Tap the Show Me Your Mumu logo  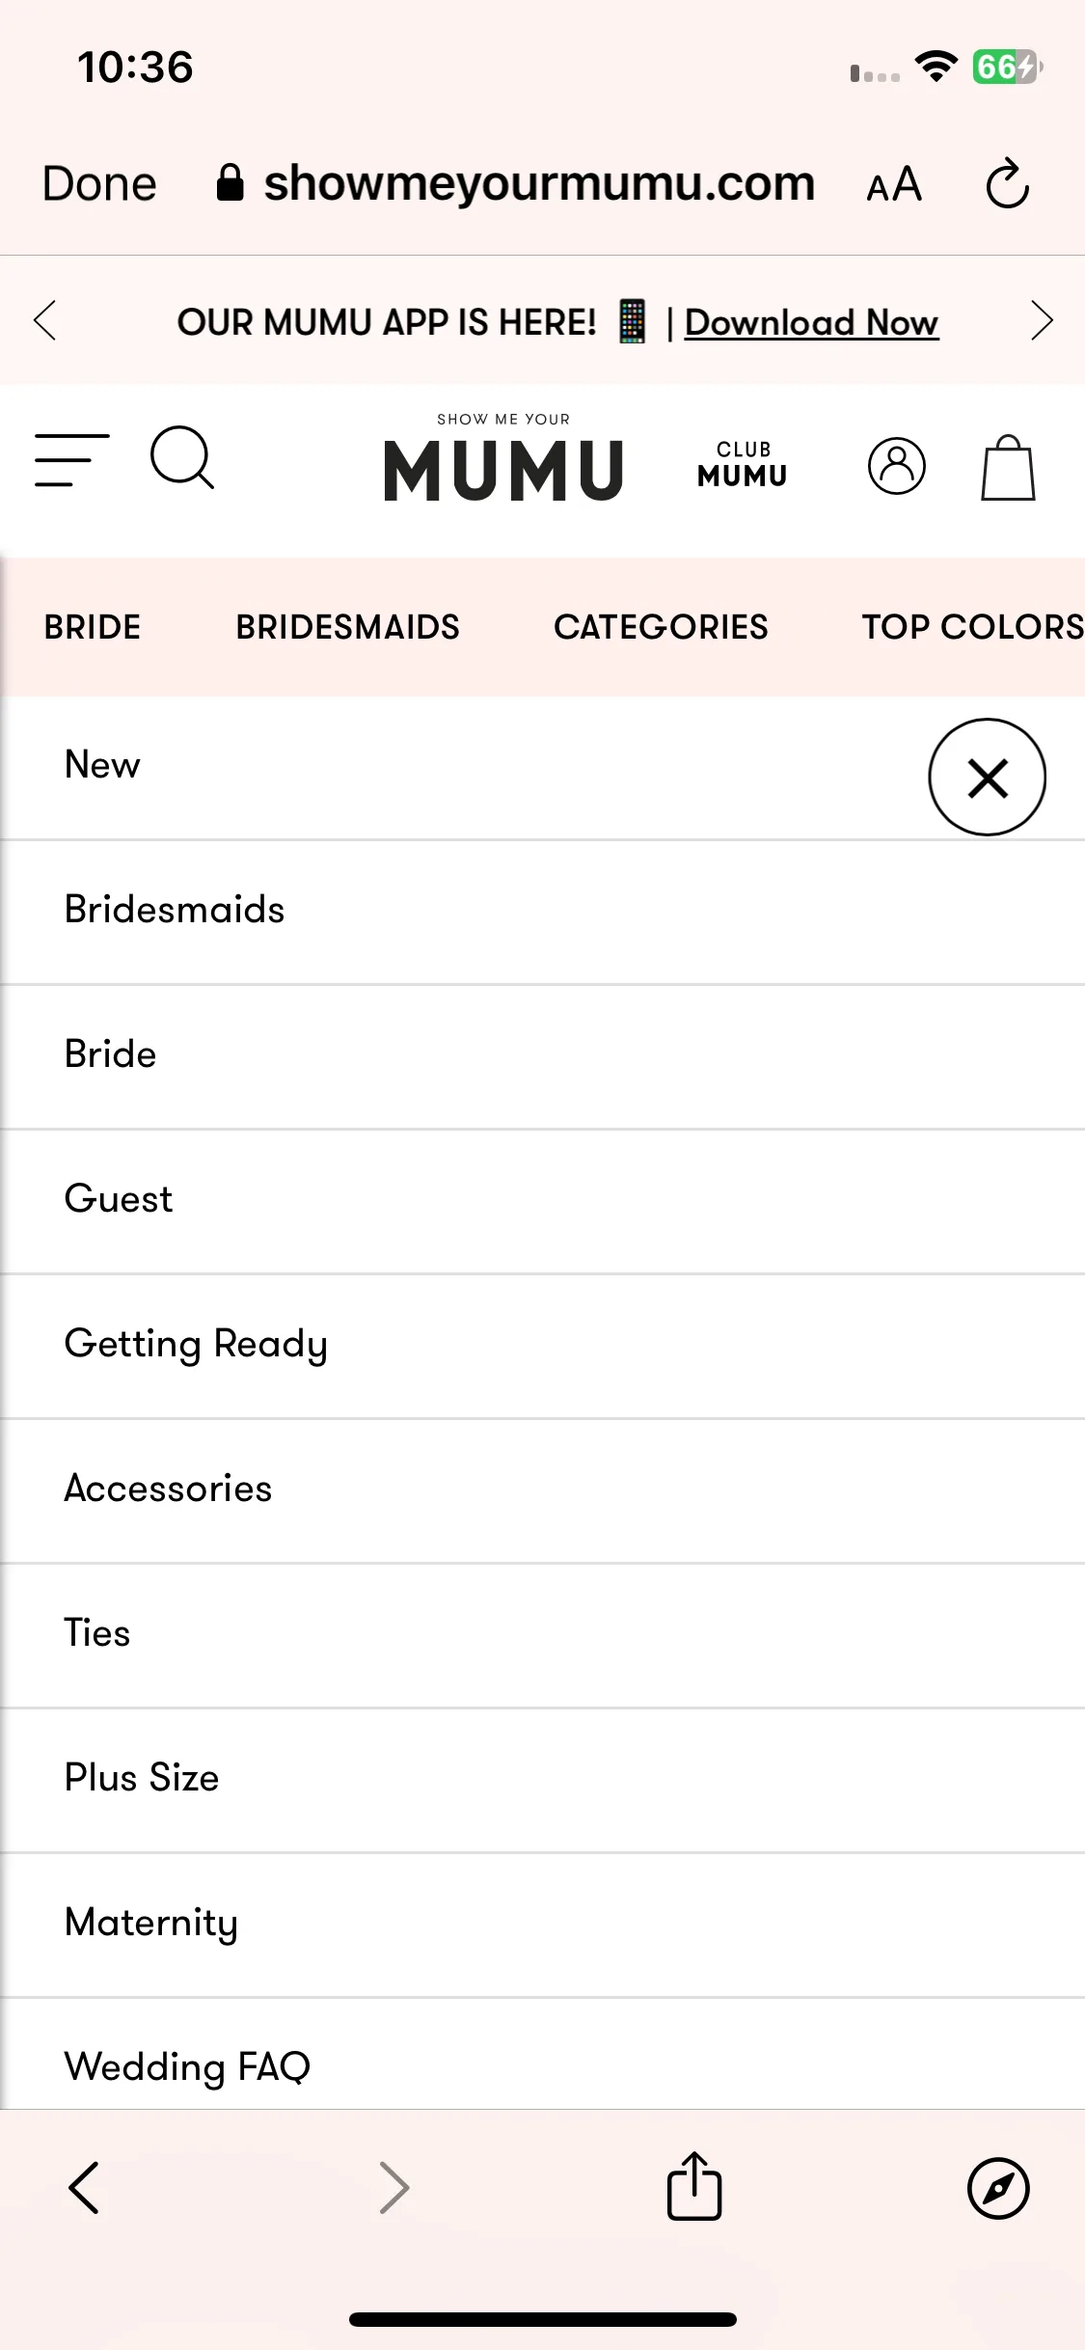click(503, 457)
